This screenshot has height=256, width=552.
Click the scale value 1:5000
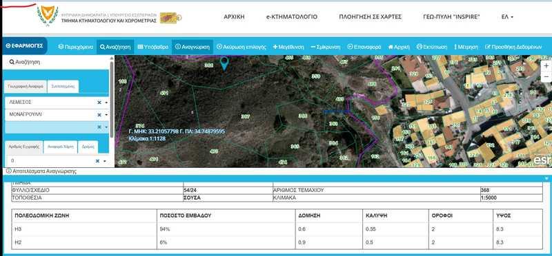(489, 198)
